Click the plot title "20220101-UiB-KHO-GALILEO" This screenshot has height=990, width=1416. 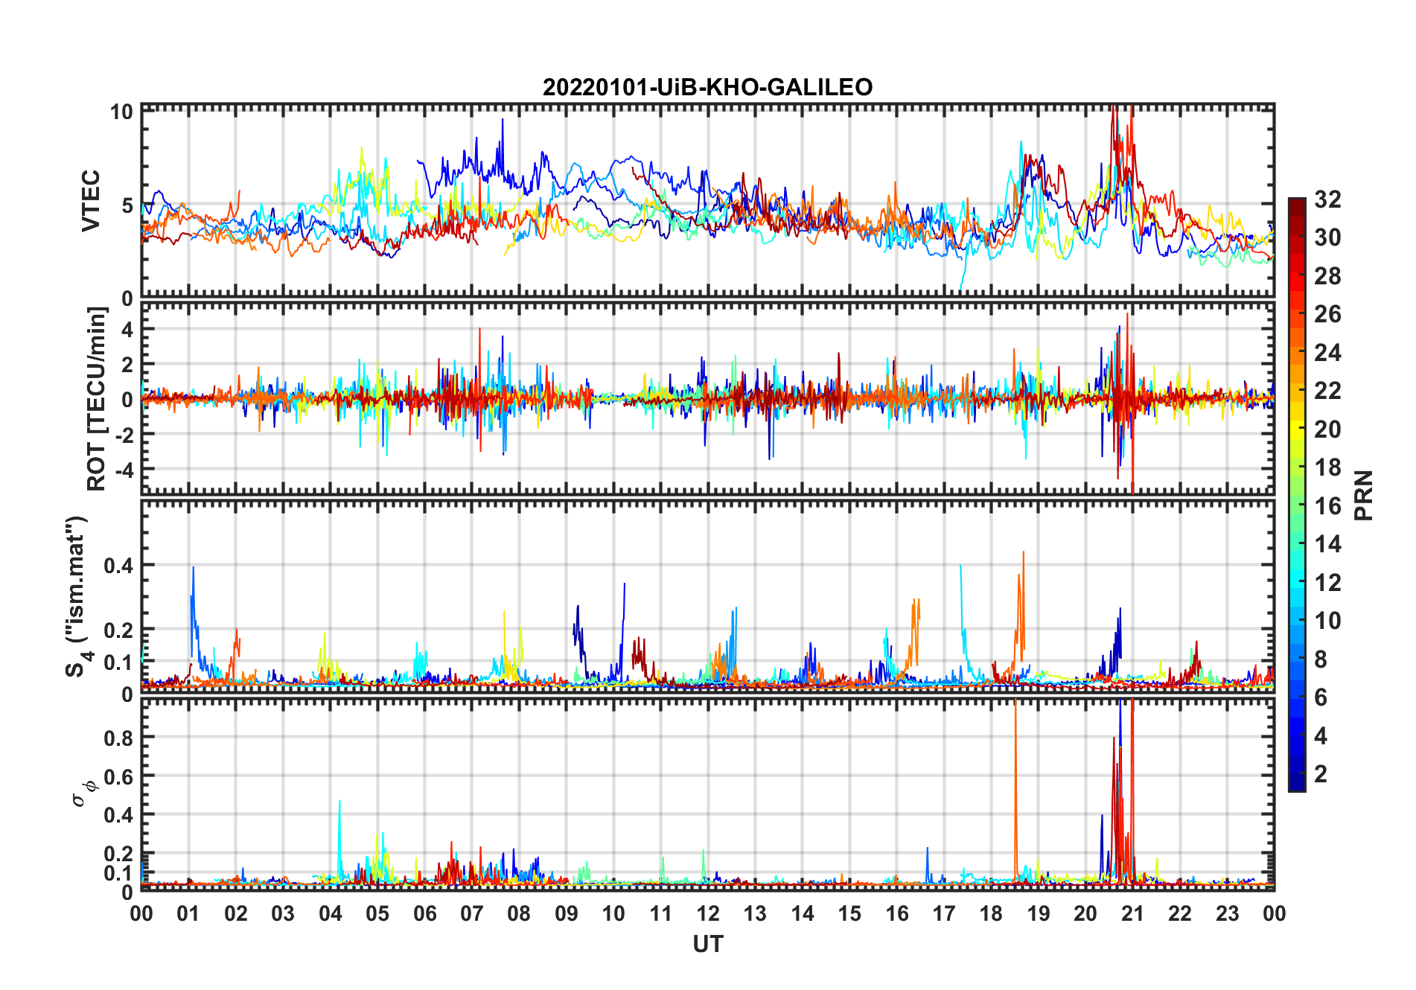point(707,88)
